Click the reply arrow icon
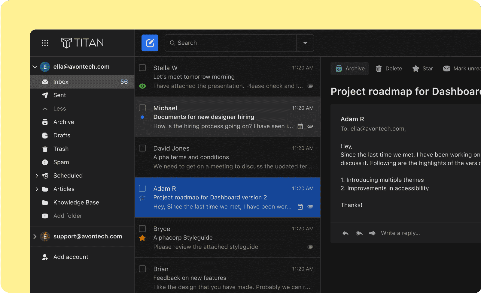Viewport: 481px width, 293px height. 345,233
